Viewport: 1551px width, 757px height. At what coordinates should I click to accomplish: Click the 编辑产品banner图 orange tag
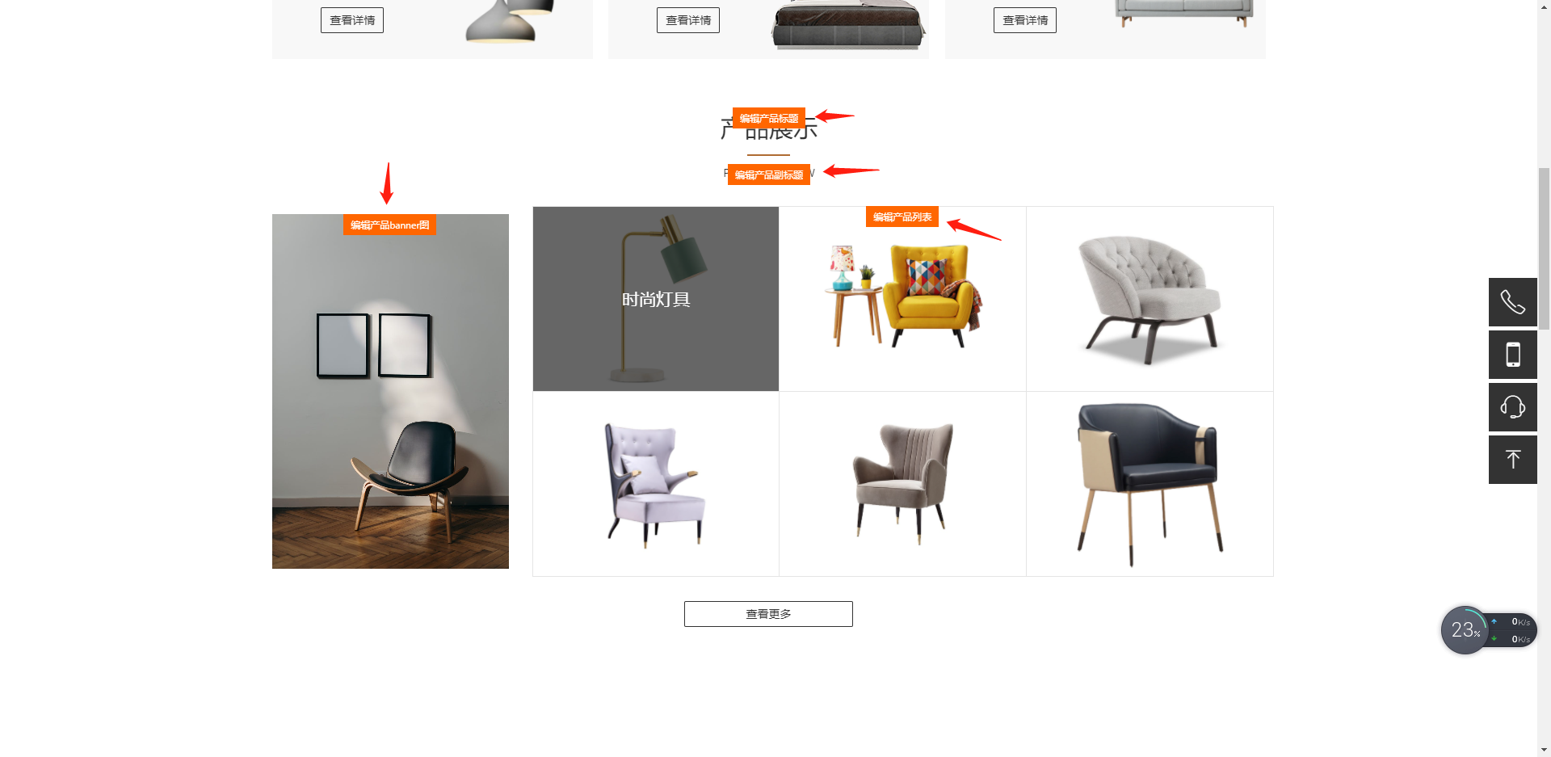point(389,225)
